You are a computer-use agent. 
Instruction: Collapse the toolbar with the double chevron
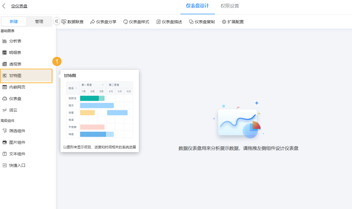56,21
